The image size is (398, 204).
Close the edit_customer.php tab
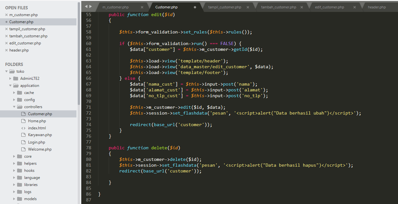pyautogui.click(x=354, y=7)
